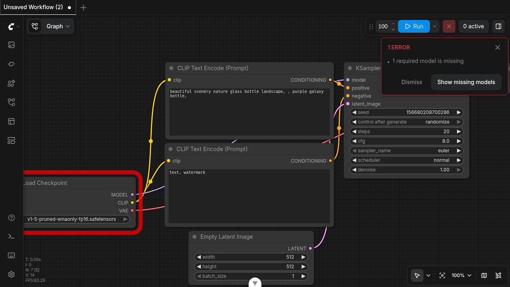This screenshot has width=510, height=287.
Task: Click Show missing models button
Action: pyautogui.click(x=466, y=82)
